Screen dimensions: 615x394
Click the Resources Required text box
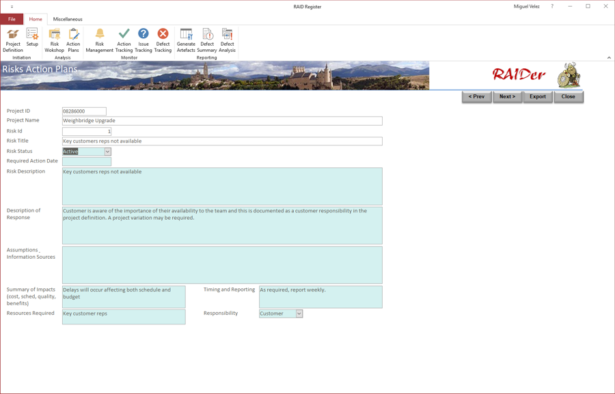point(124,317)
